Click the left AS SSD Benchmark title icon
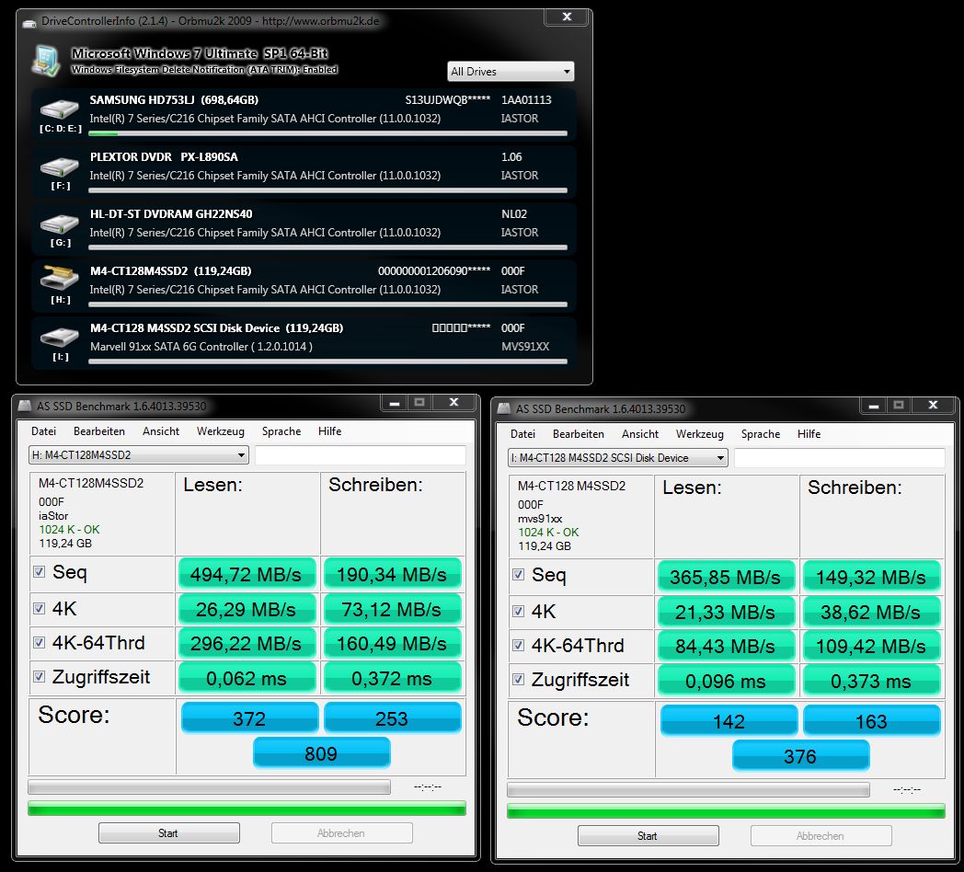The image size is (964, 872). [25, 406]
